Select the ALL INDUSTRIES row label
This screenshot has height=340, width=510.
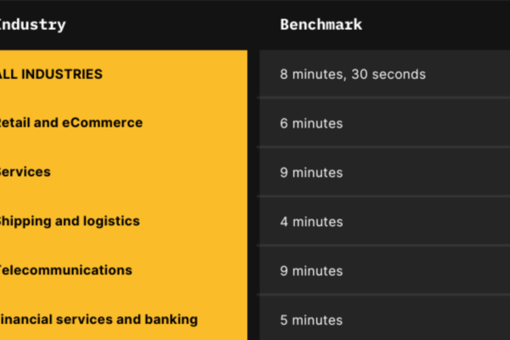click(51, 74)
